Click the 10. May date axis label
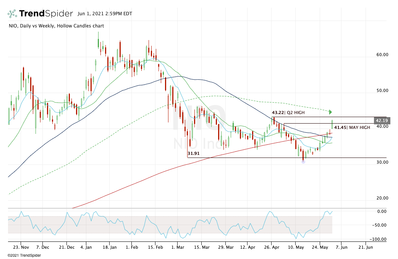 pos(296,247)
